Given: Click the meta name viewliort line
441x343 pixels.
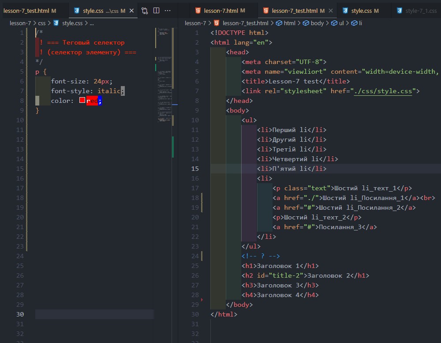Looking at the screenshot, I should (x=340, y=72).
